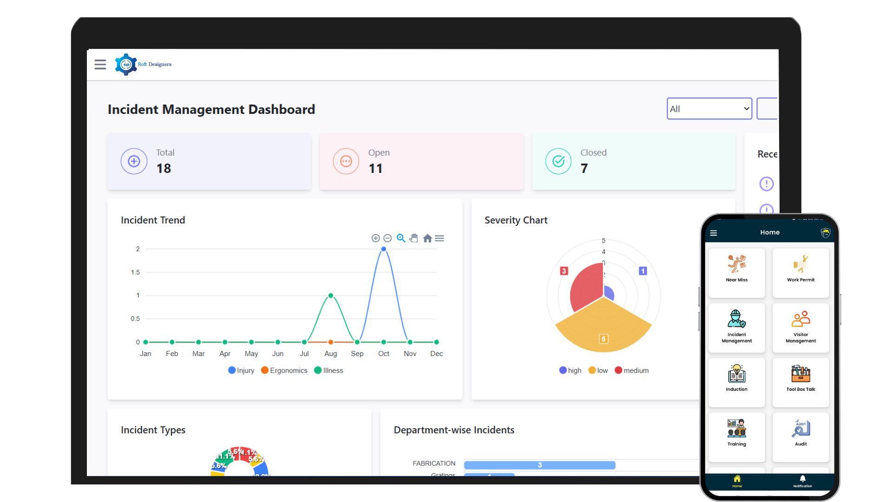Screen dimensions: 892x502
Task: Select the Home tab in the phone nav
Action: [736, 482]
